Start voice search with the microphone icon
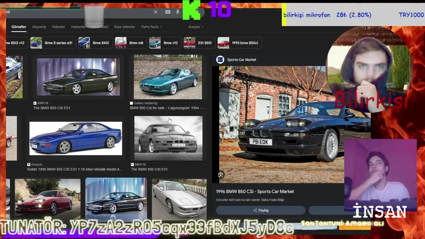Screen dimensions: 425x239 [x=178, y=12]
